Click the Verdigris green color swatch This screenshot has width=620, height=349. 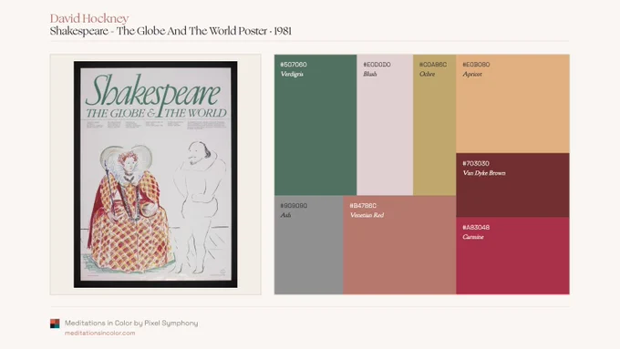[315, 125]
